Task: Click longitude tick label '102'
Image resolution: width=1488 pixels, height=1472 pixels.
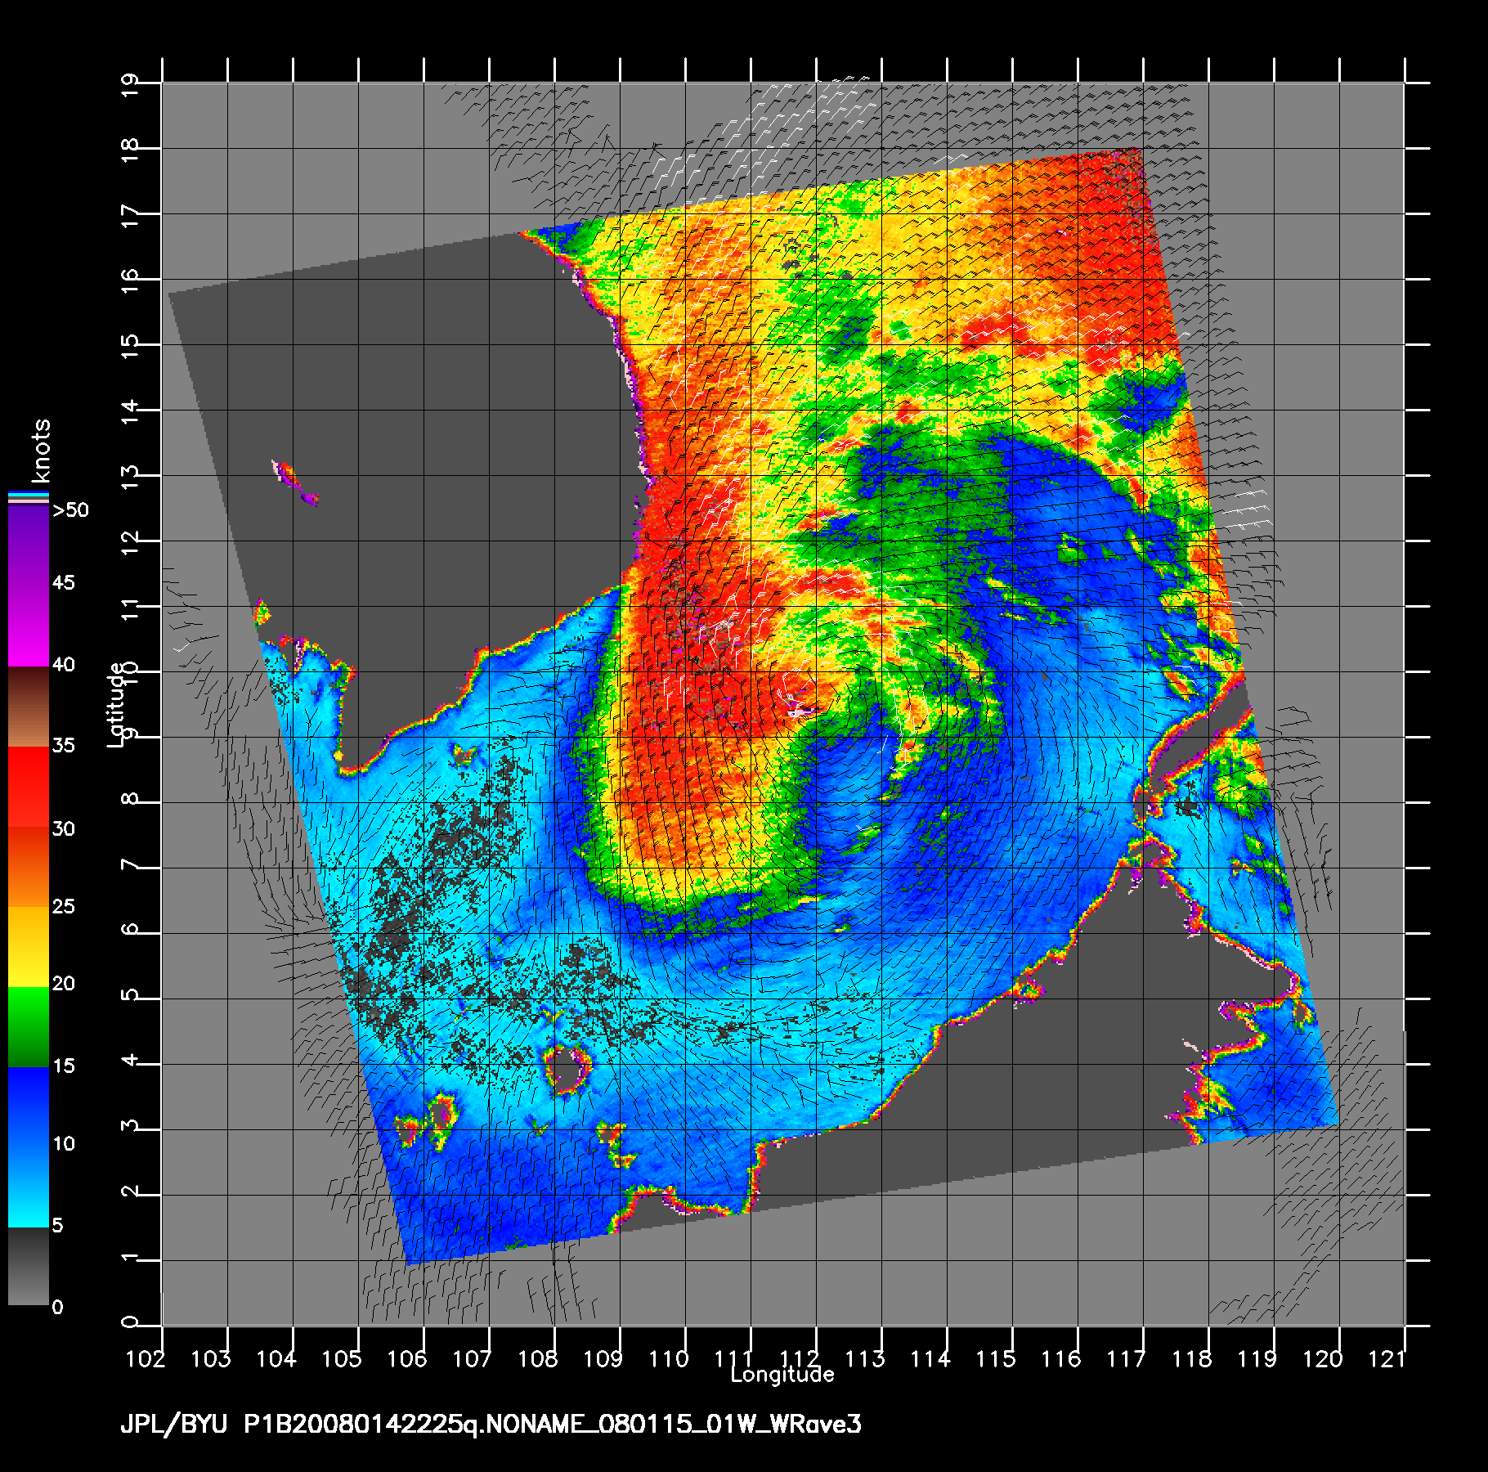Action: tap(146, 1359)
